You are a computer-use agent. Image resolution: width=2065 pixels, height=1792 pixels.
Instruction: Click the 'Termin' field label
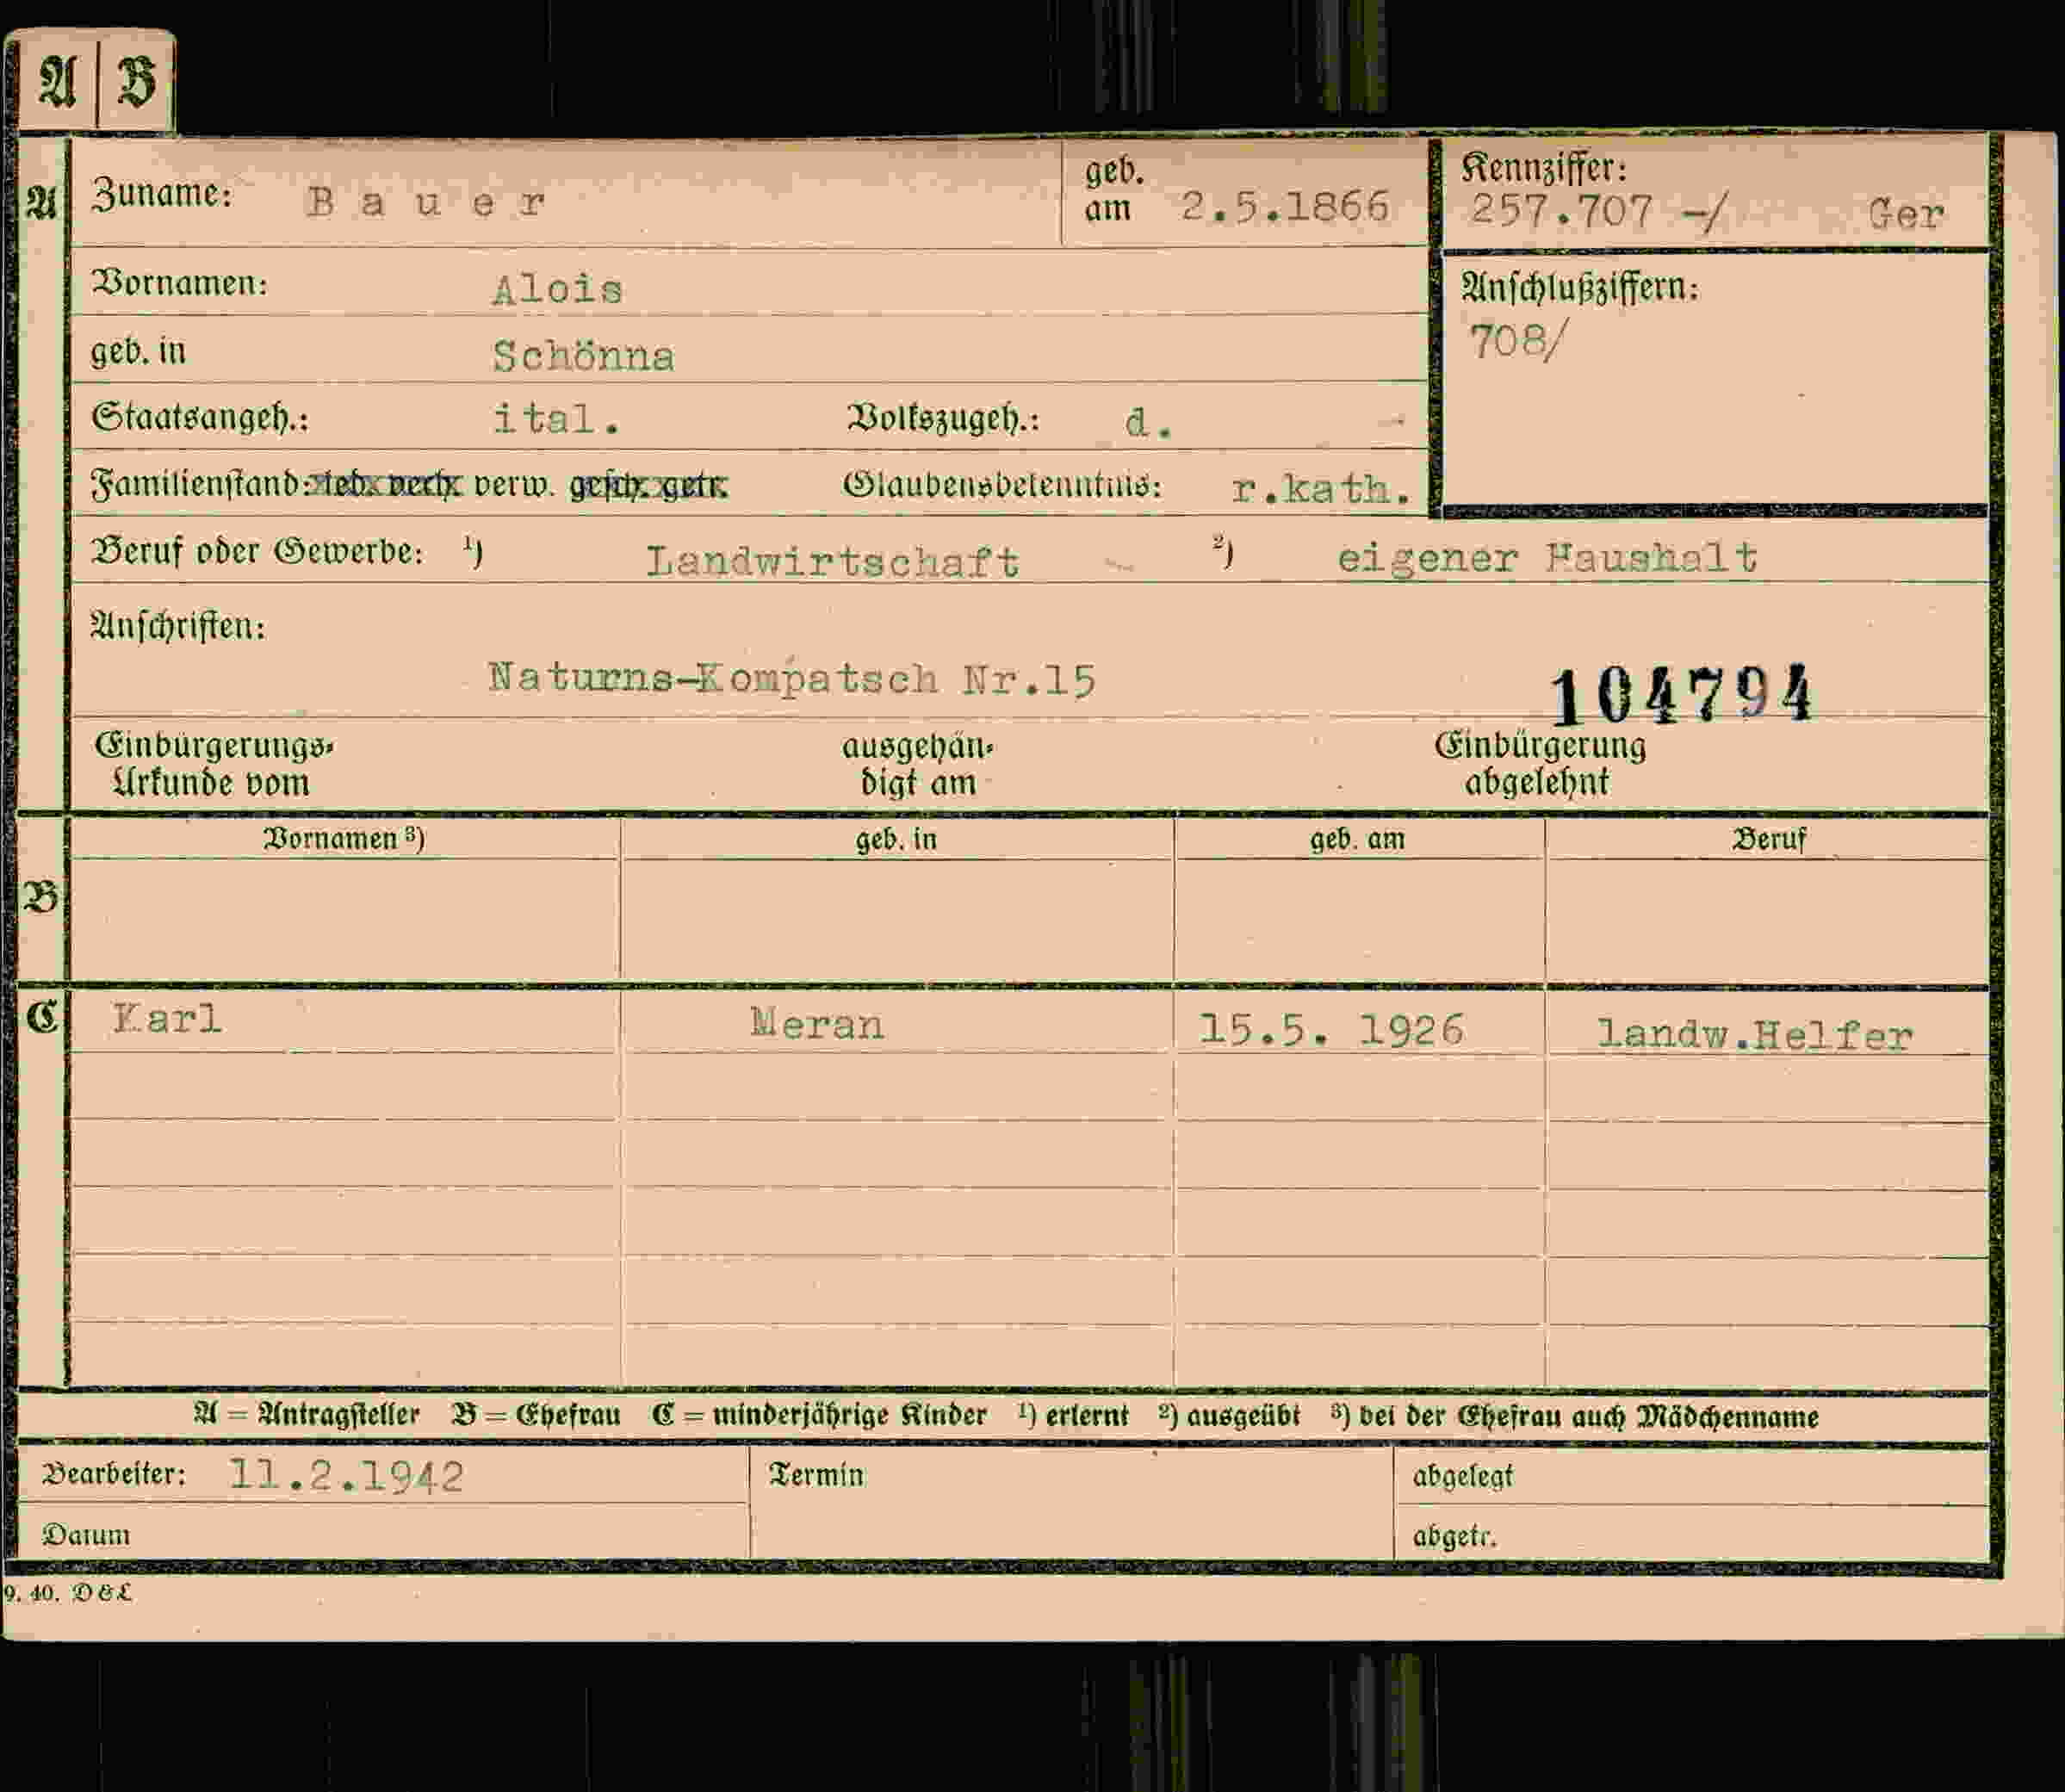point(816,1475)
